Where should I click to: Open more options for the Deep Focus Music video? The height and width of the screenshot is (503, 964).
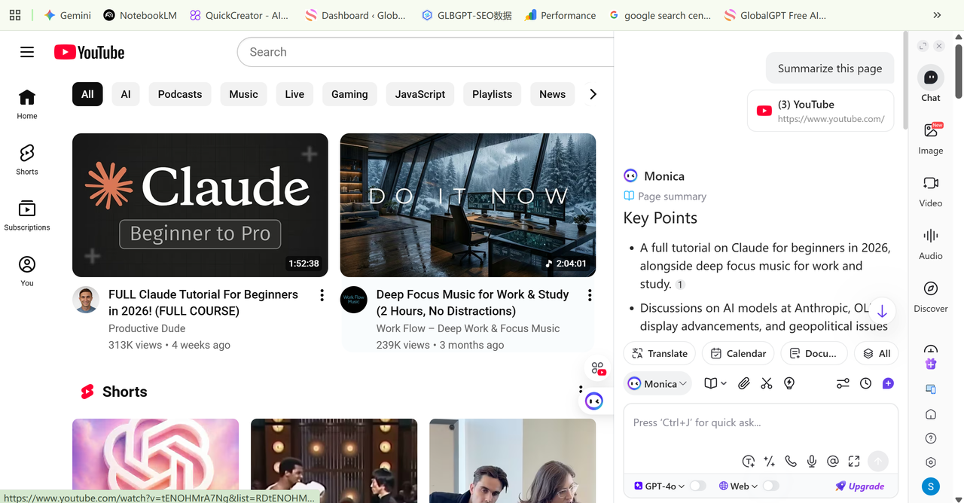click(590, 295)
